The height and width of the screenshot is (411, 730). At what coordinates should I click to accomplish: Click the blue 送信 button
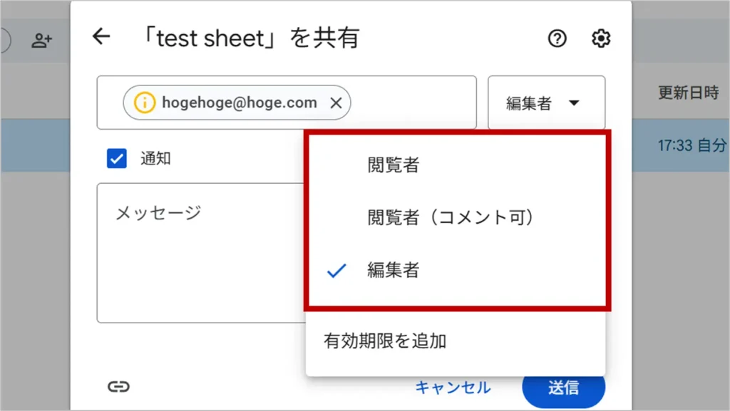coord(563,388)
